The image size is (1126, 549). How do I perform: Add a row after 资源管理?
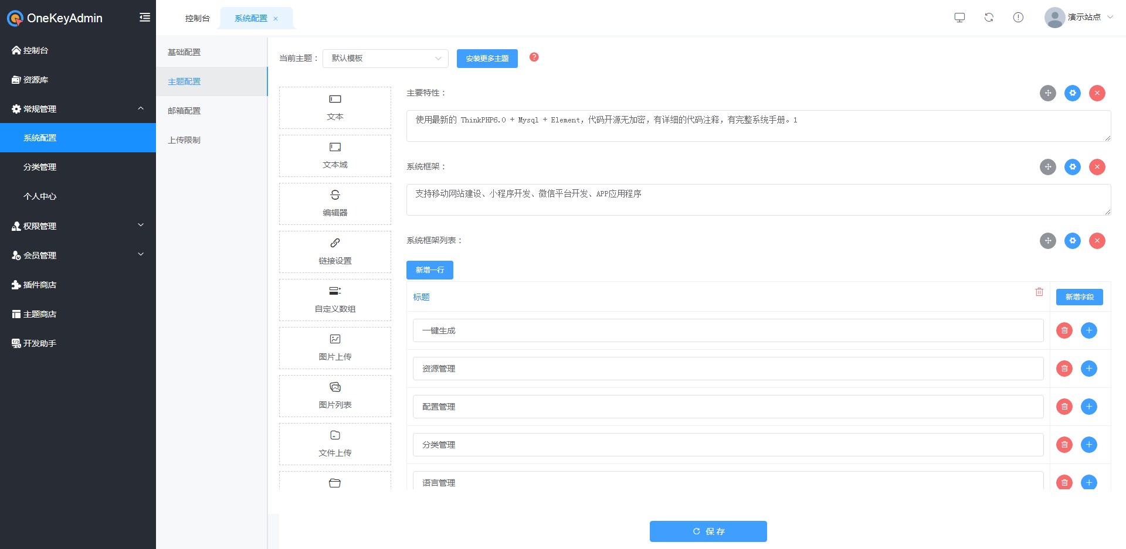(1089, 369)
